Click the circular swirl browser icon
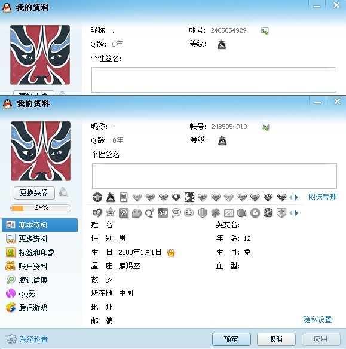The height and width of the screenshot is (349, 346). (255, 213)
